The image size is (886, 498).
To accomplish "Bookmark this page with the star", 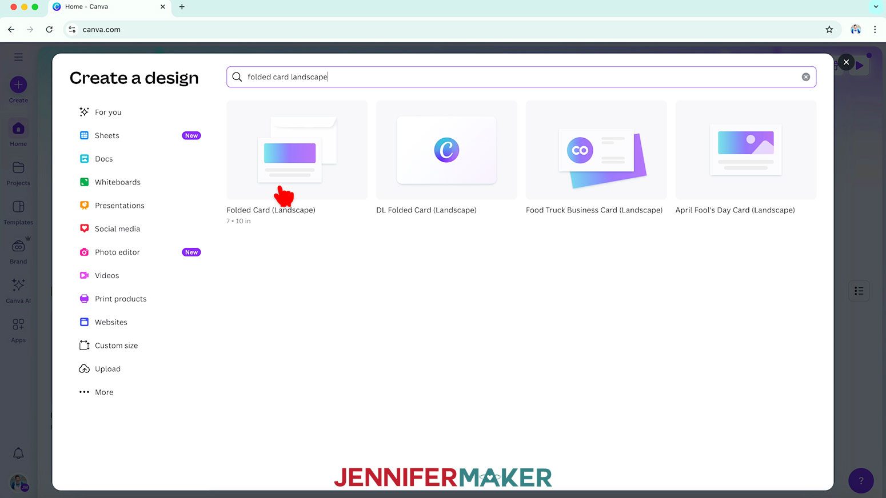I will click(829, 30).
